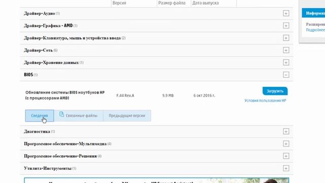
Task: Click the BIOS heading text
Action: [x=28, y=75]
